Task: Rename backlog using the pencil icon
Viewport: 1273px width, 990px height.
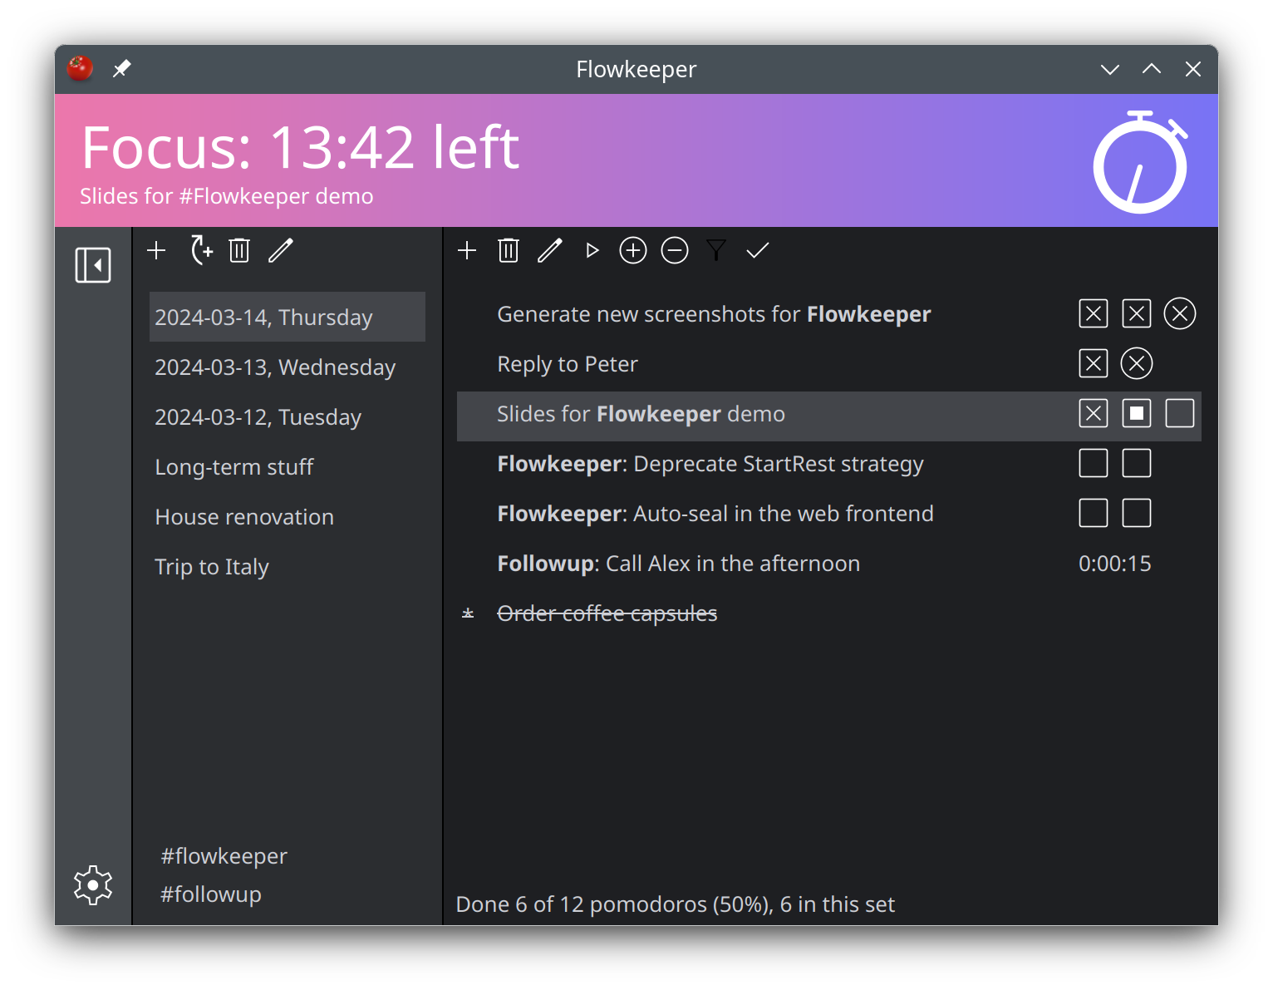Action: pyautogui.click(x=281, y=250)
